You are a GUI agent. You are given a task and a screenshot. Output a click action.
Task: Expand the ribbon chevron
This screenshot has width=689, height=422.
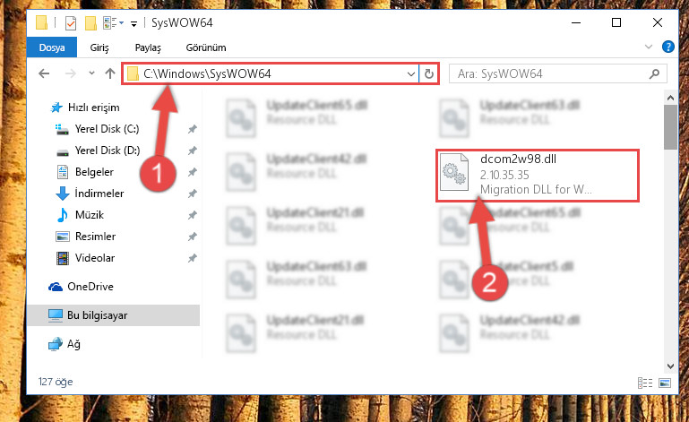pyautogui.click(x=648, y=47)
